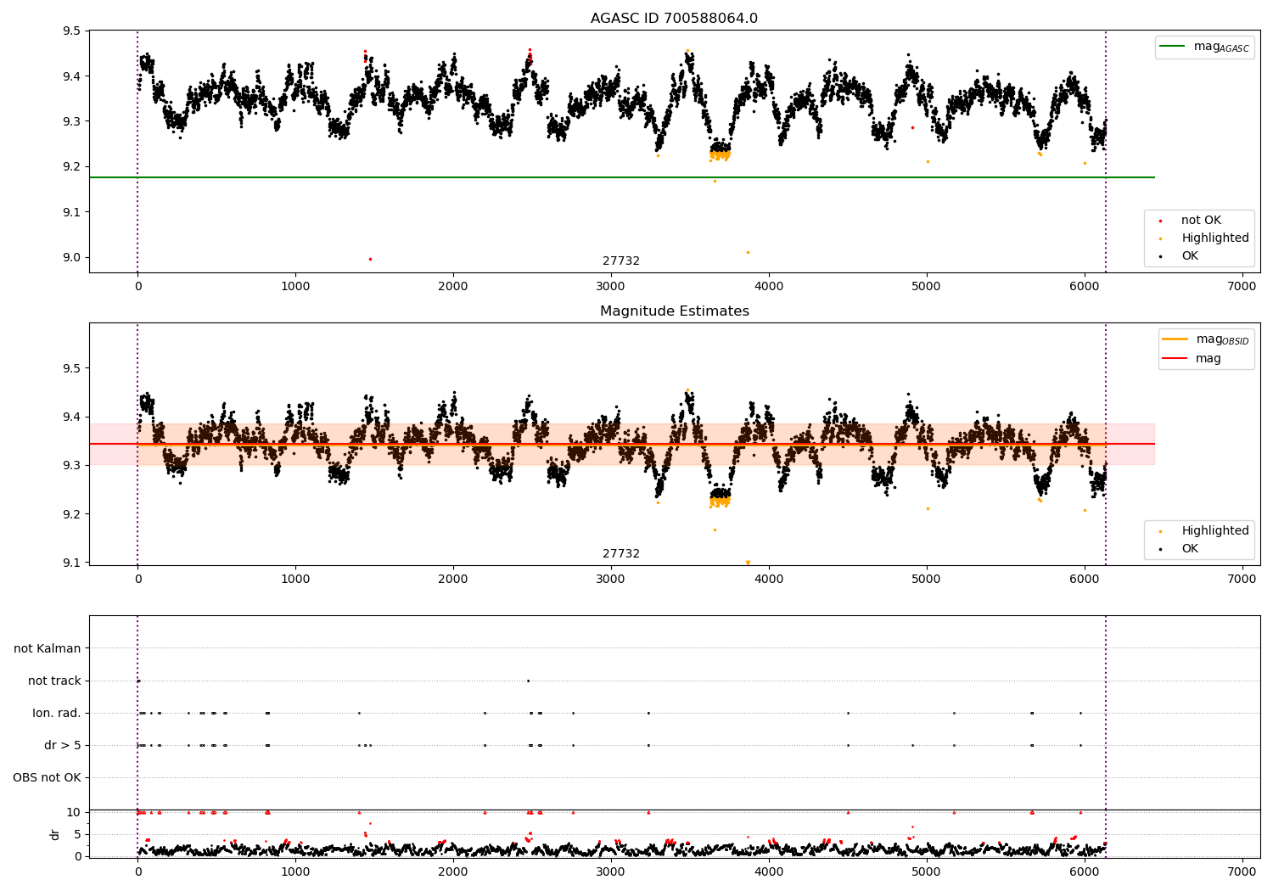Click the 'not track' y-axis label

(x=54, y=681)
